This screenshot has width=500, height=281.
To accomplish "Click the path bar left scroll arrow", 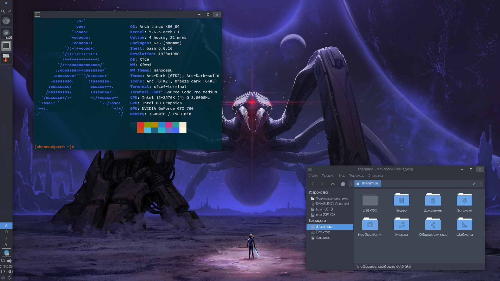I will tap(351, 184).
